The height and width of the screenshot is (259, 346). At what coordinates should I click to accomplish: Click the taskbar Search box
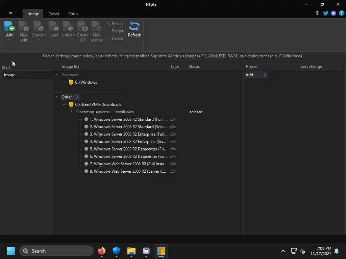click(x=56, y=251)
